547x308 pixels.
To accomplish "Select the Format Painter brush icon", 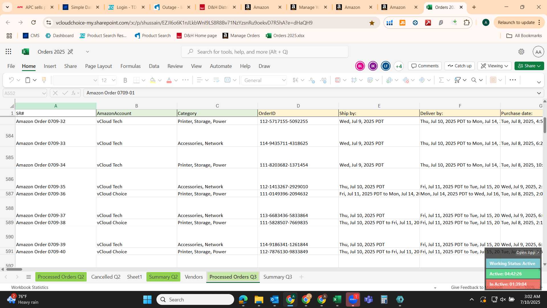I will (x=44, y=80).
